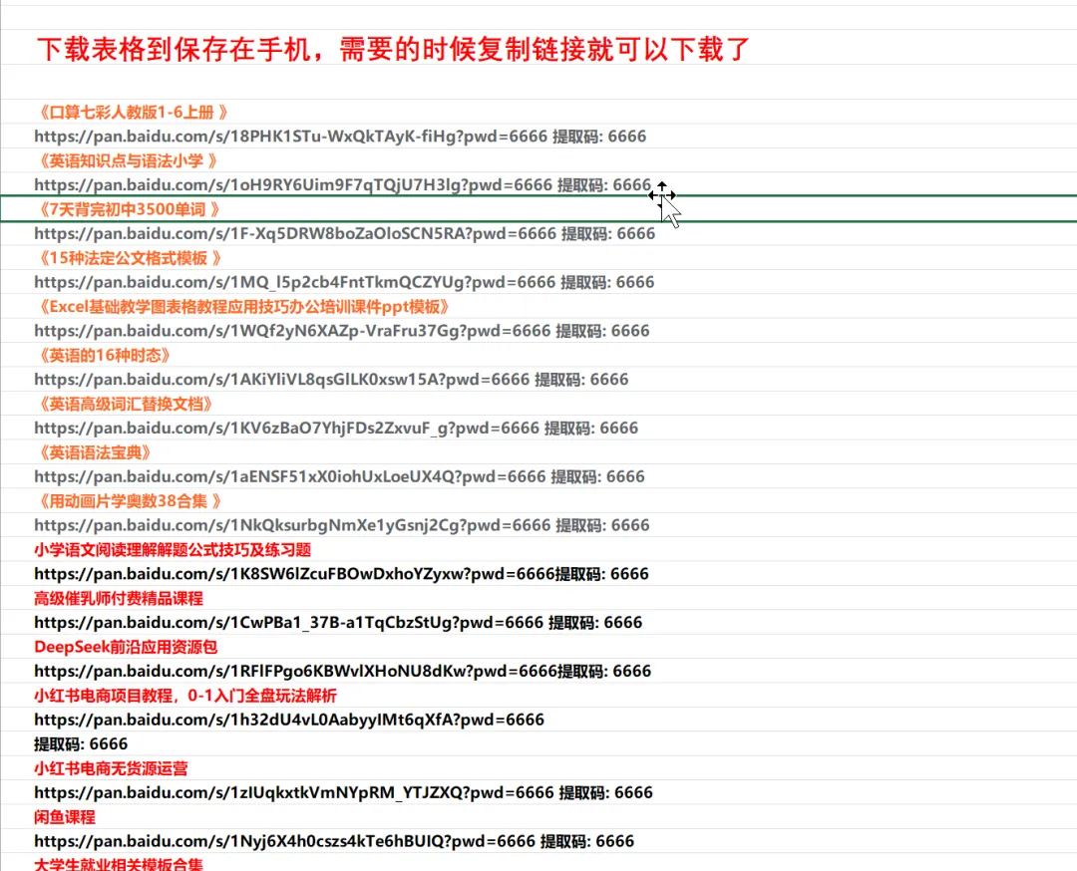Select the title cell 《7天背完初中3500单词》
Viewport: 1077px width, 871px height.
click(x=128, y=209)
